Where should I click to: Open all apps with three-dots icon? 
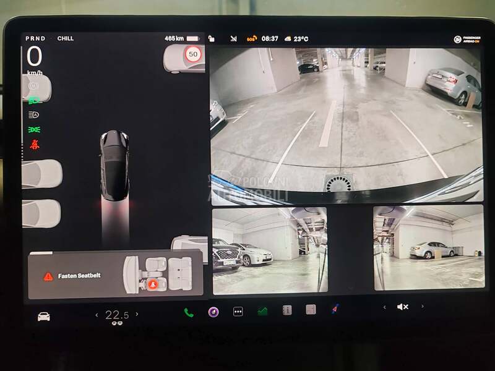pyautogui.click(x=238, y=312)
